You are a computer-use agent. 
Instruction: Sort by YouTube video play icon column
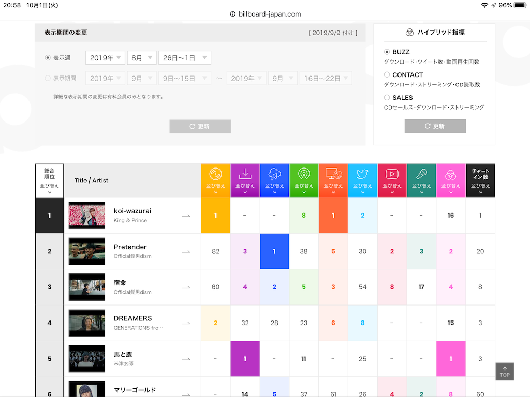pos(392,180)
